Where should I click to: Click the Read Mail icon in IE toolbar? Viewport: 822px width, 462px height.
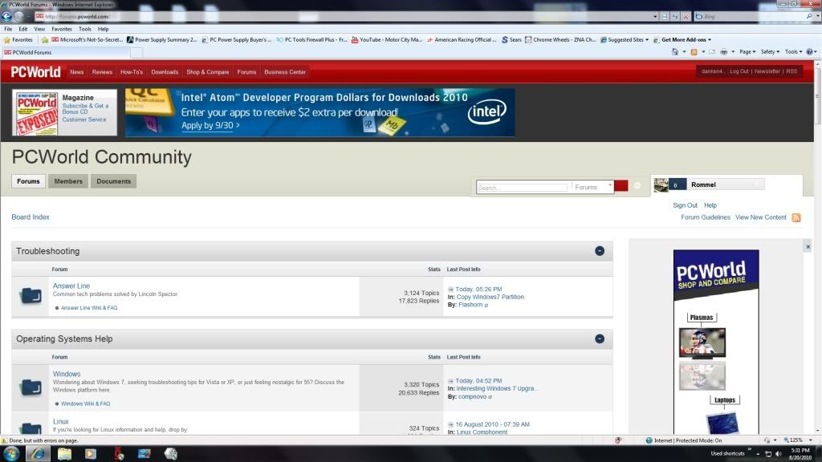tap(712, 52)
